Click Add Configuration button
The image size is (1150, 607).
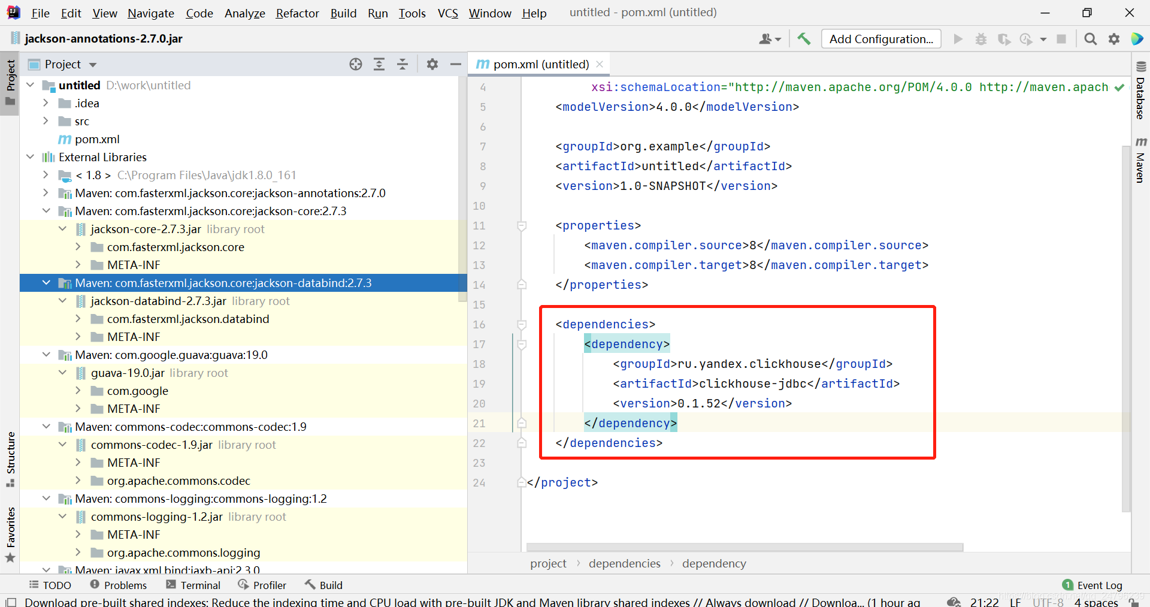tap(881, 39)
